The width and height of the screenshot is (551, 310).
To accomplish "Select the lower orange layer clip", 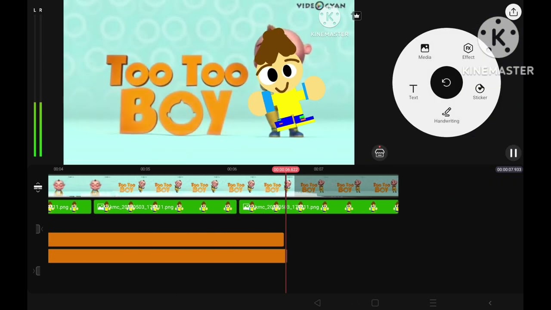I will [167, 256].
